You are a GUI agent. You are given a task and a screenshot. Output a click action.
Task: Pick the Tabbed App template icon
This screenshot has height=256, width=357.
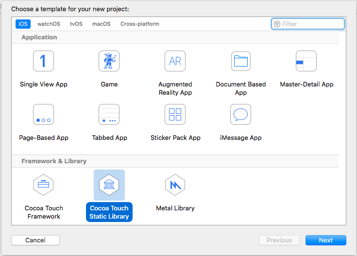pyautogui.click(x=109, y=115)
